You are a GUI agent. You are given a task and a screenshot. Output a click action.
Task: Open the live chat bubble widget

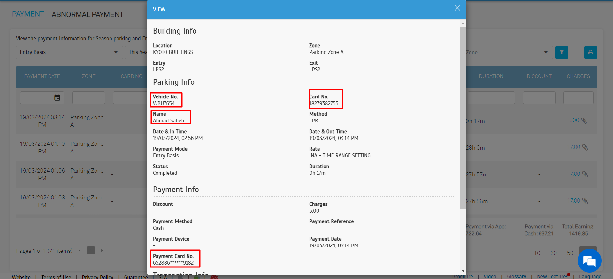click(x=589, y=261)
